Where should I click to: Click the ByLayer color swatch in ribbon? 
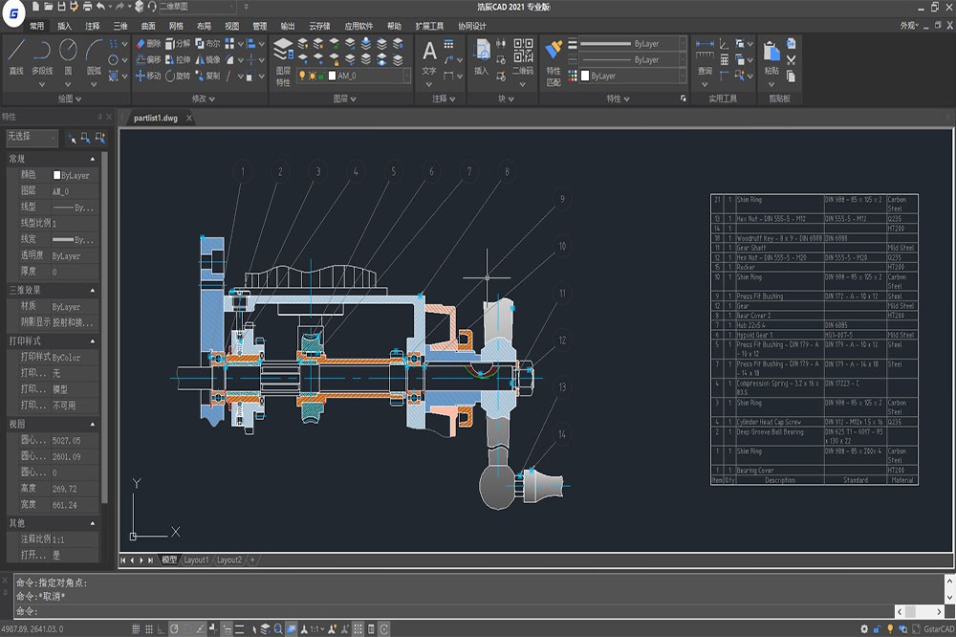click(585, 76)
